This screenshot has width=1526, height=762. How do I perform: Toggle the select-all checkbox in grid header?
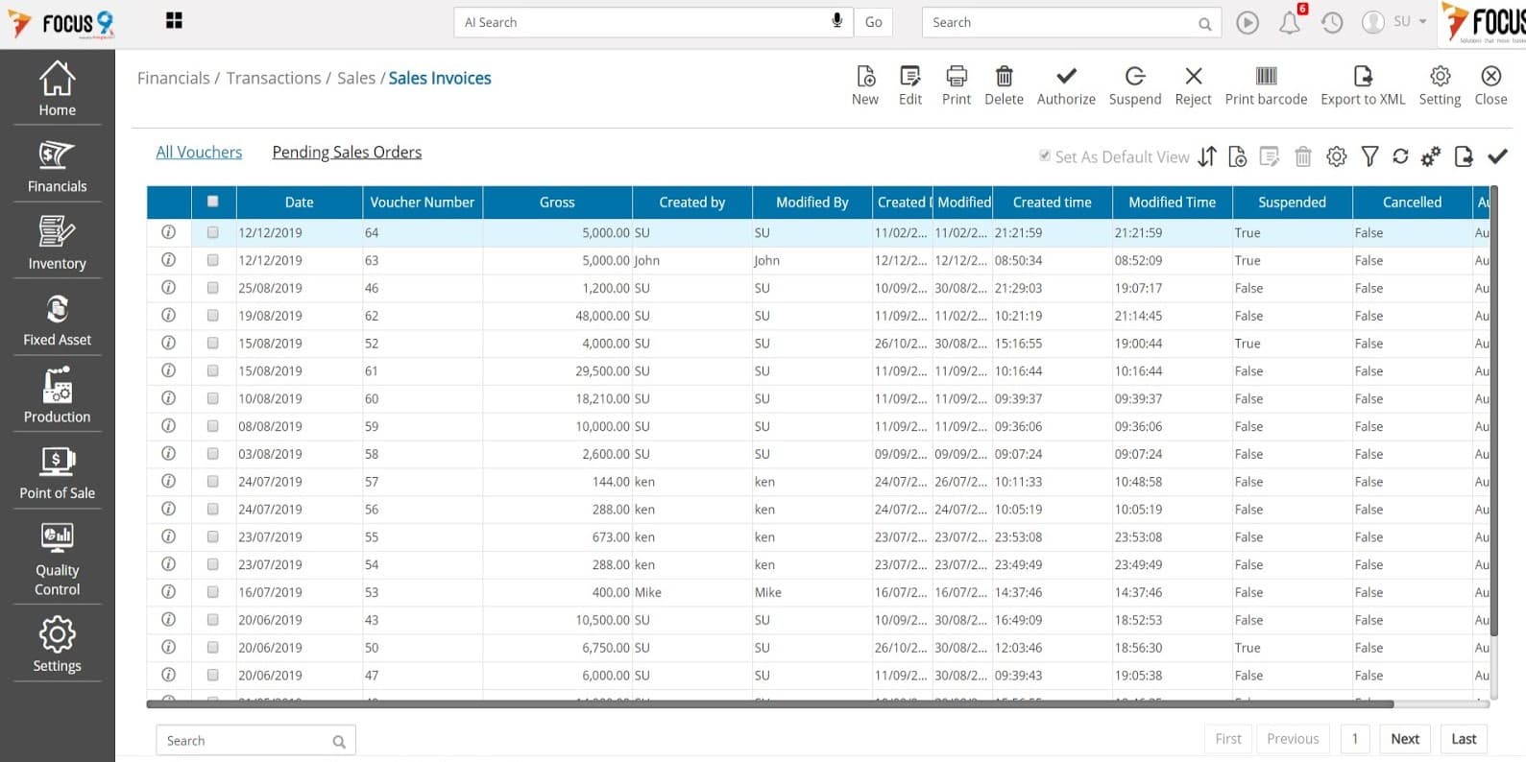(213, 202)
